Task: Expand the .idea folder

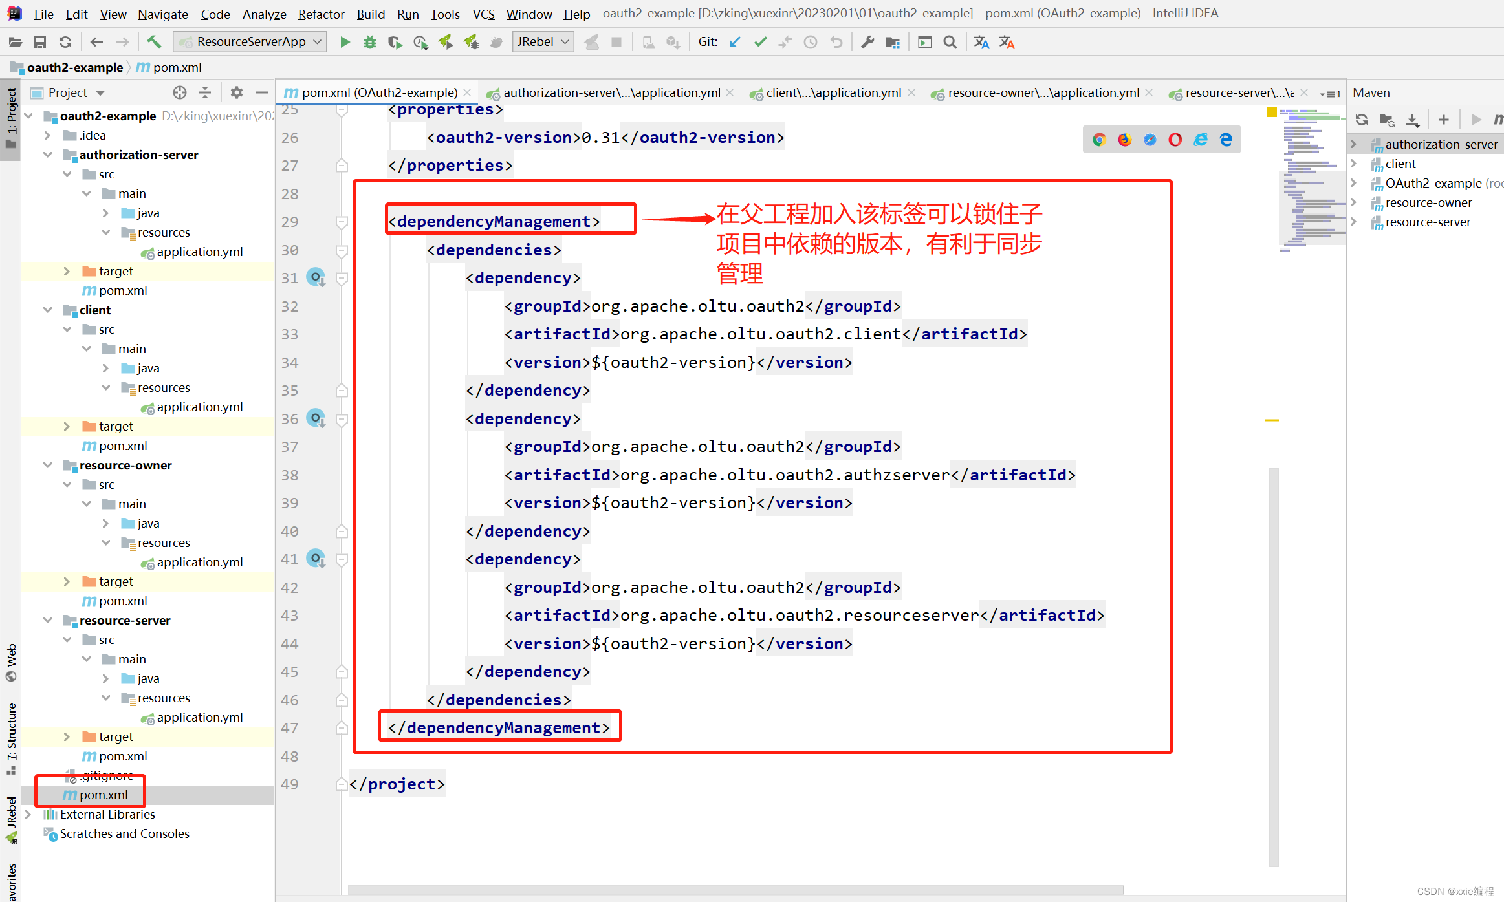Action: 48,135
